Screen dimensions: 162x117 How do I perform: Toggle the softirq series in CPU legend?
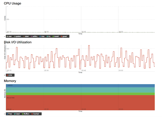click(x=34, y=36)
